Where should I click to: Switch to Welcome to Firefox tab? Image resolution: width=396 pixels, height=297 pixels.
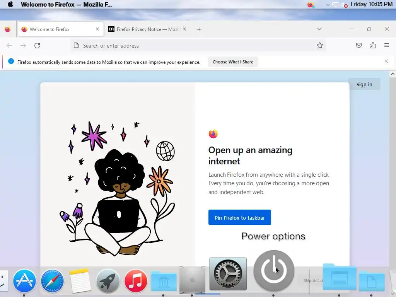click(61, 29)
